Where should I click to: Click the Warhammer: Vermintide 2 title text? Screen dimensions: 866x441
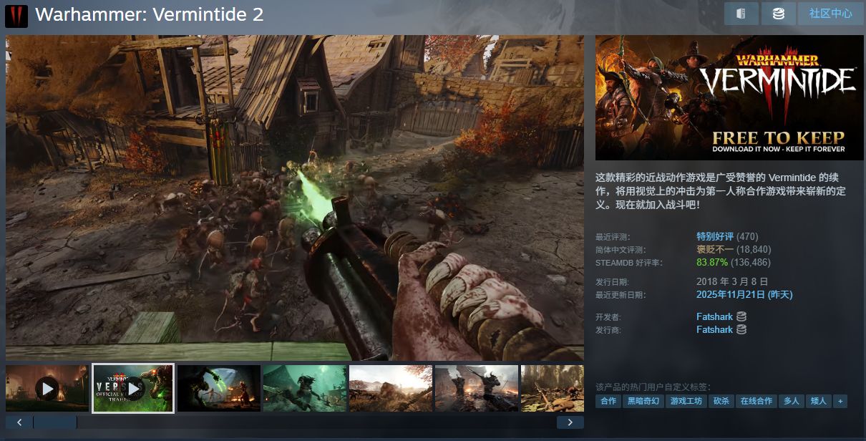click(x=149, y=14)
